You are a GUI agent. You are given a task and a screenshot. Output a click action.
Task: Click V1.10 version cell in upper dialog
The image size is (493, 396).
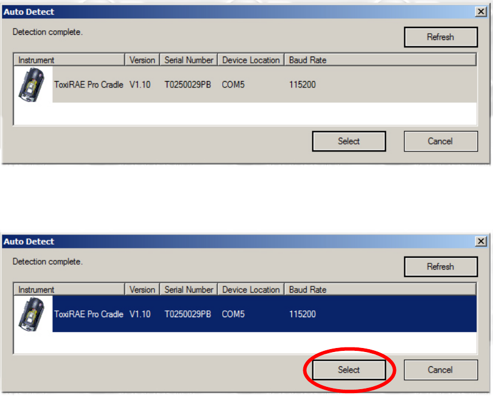pyautogui.click(x=140, y=85)
